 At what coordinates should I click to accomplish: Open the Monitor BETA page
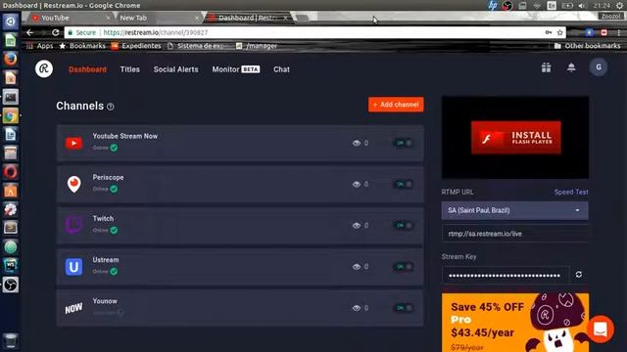pyautogui.click(x=236, y=69)
